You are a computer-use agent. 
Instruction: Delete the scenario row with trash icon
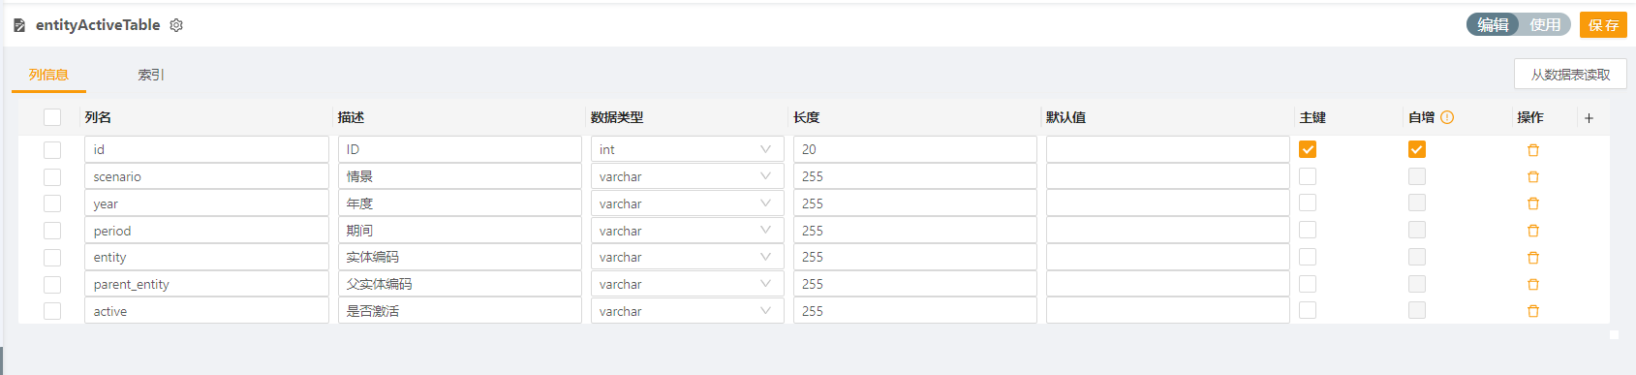1532,177
